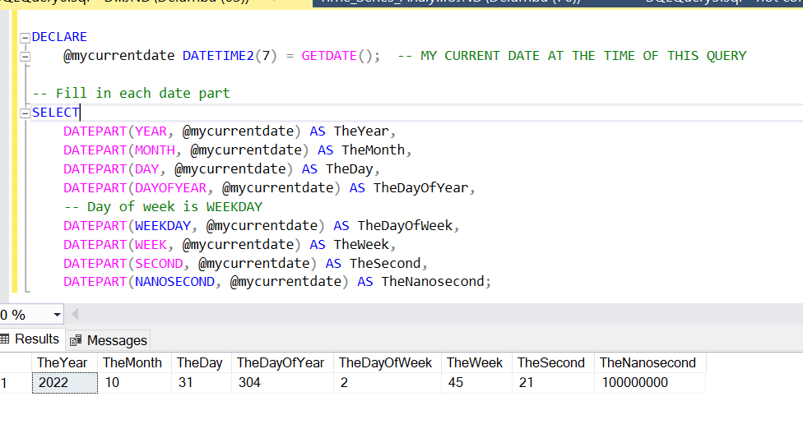Image resolution: width=803 pixels, height=438 pixels.
Task: Place cursor on GETDATE function call
Action: pos(329,56)
